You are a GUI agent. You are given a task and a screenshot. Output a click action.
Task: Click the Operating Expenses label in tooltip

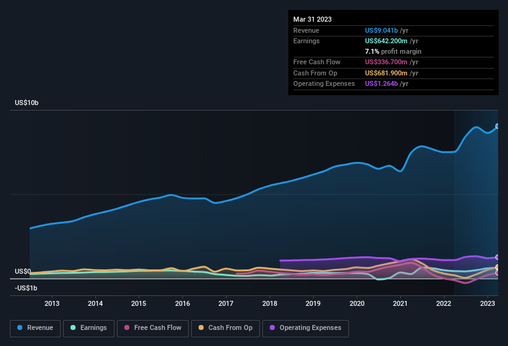[x=324, y=84]
